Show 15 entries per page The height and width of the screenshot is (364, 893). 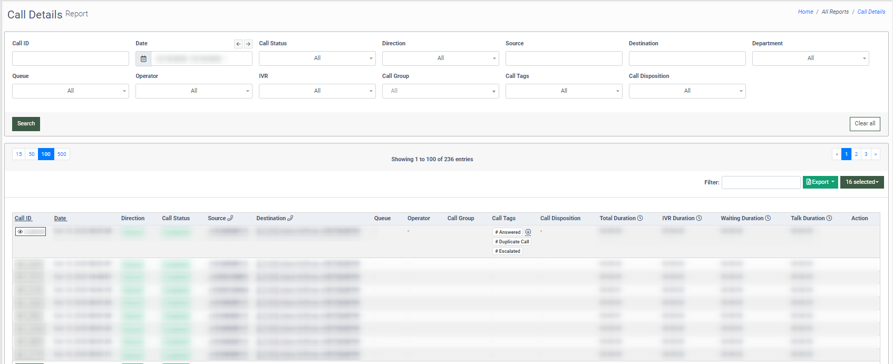[19, 154]
